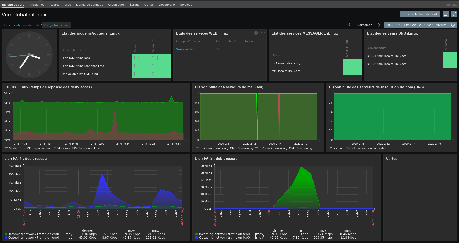
Task: Click the Editer le tableau de bord button
Action: coord(420,14)
